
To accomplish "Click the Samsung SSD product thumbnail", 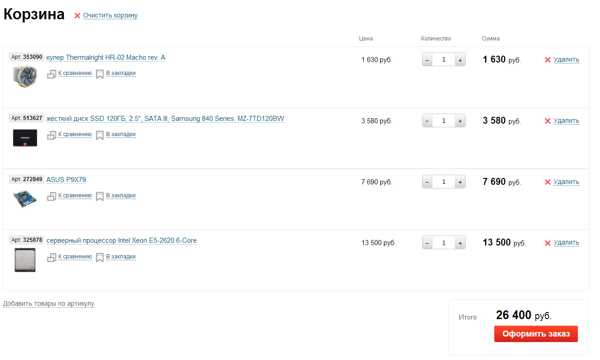I will click(x=25, y=138).
